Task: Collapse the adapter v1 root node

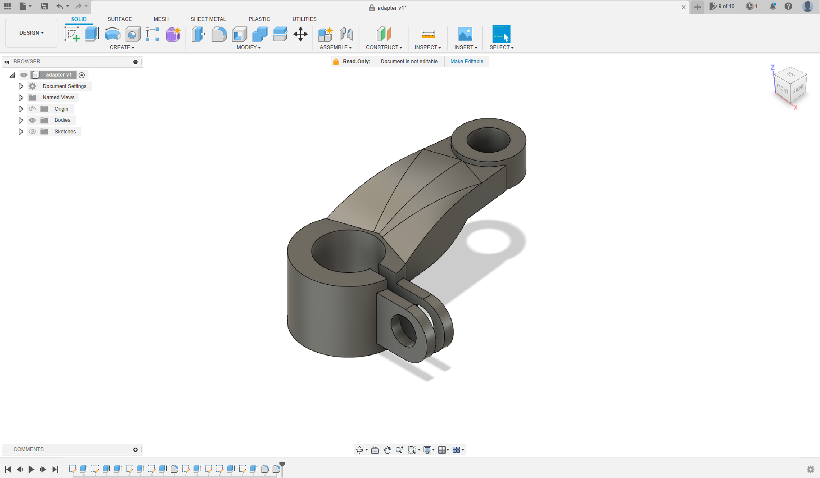Action: (x=12, y=75)
